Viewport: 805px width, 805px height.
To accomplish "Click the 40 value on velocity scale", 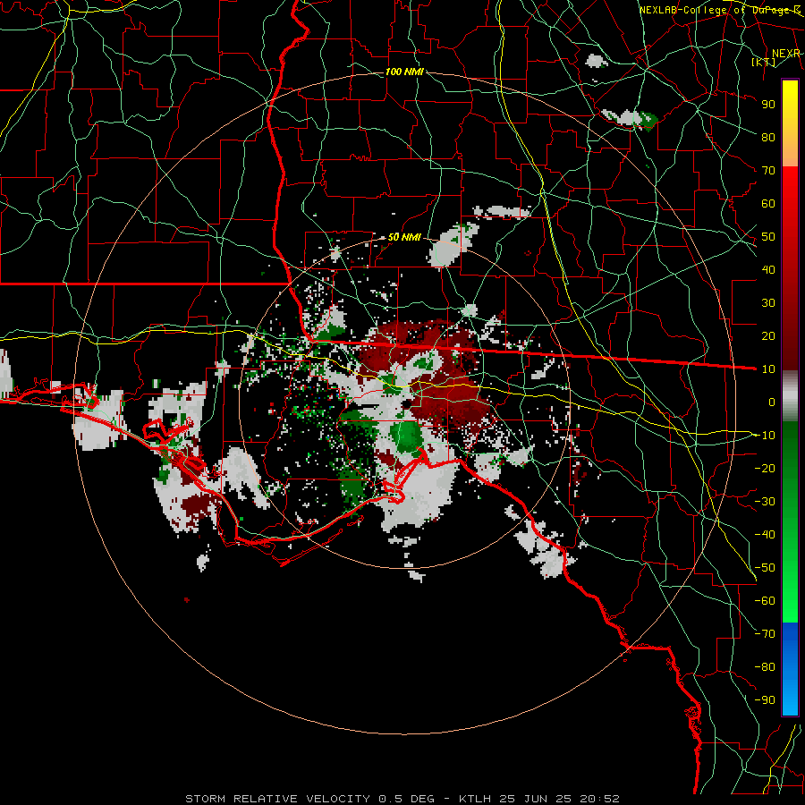I will coord(768,270).
